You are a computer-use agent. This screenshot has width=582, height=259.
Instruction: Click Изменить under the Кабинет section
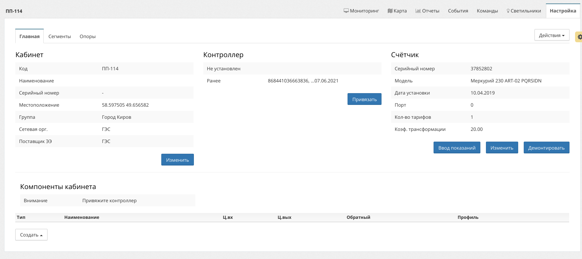tap(177, 160)
